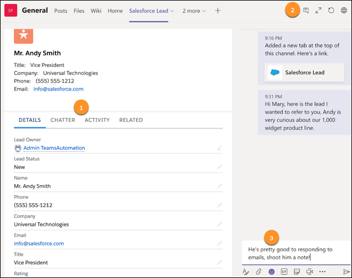Select the DETAILS record tab
The image size is (352, 278).
(30, 120)
